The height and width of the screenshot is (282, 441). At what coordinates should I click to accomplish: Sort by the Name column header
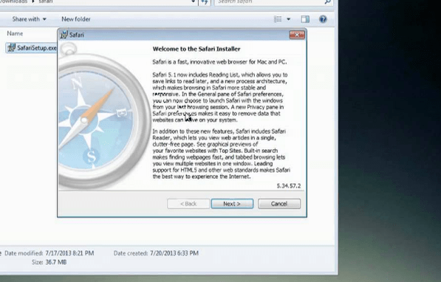pos(15,33)
